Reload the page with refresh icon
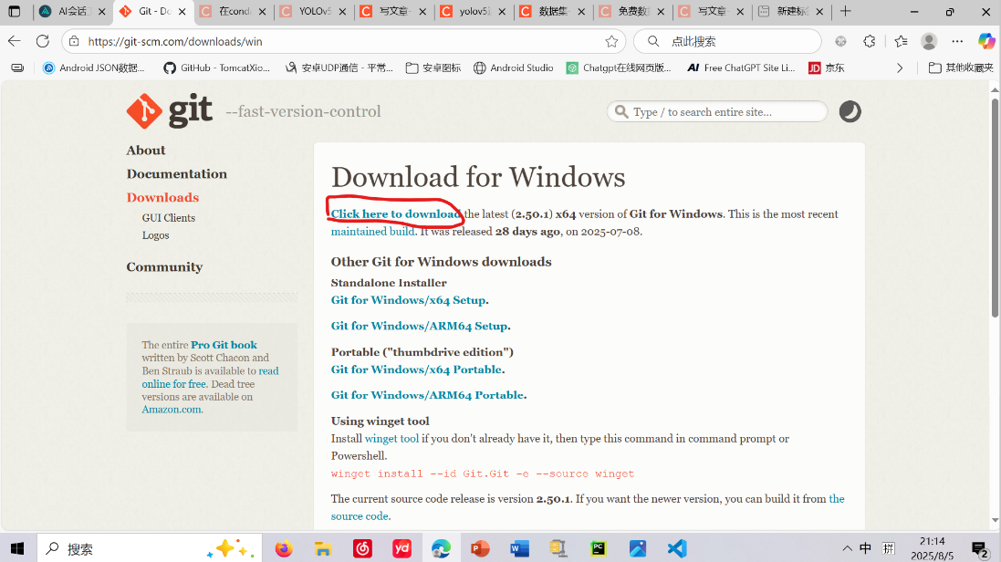The image size is (1001, 562). click(43, 42)
